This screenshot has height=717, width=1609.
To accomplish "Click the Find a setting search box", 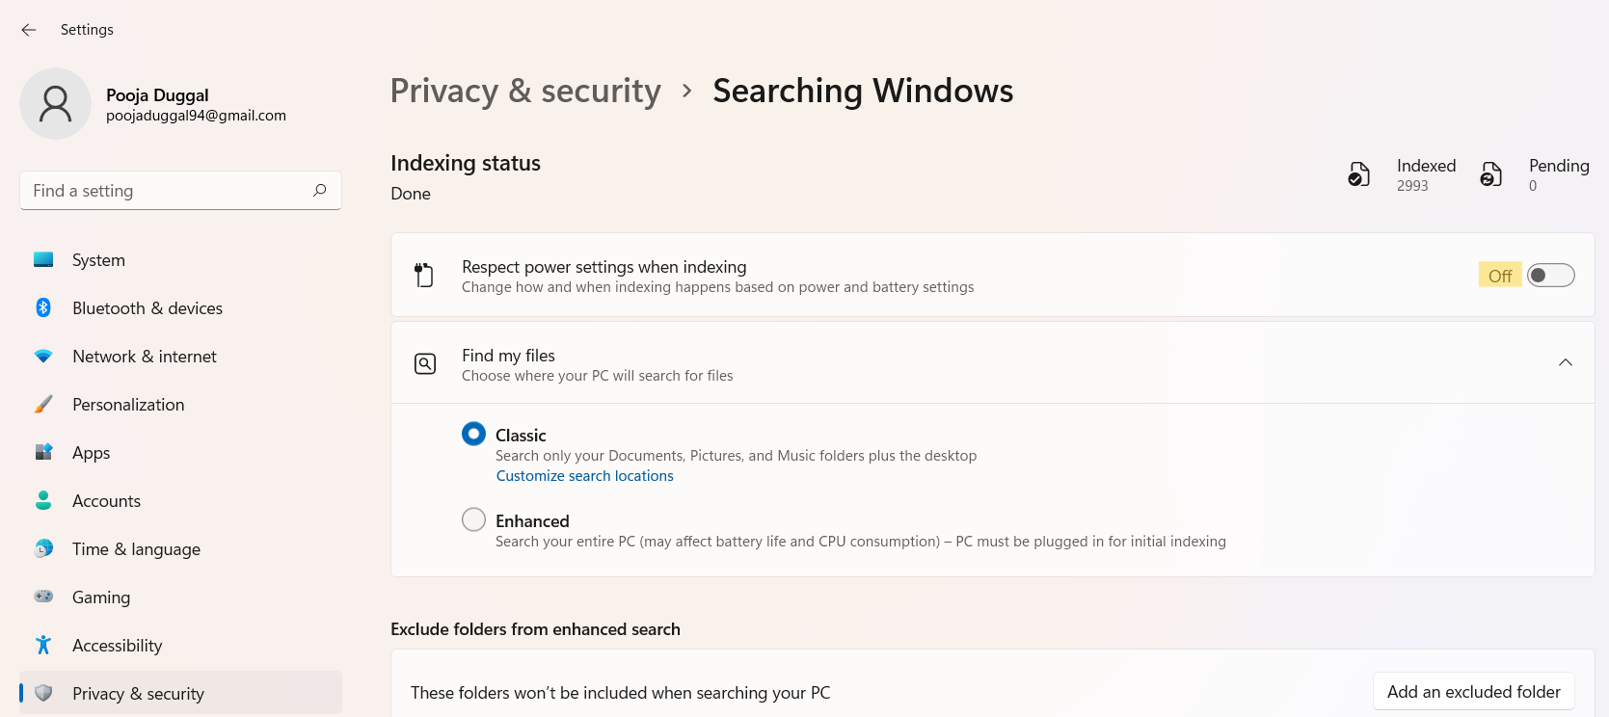I will (x=169, y=191).
